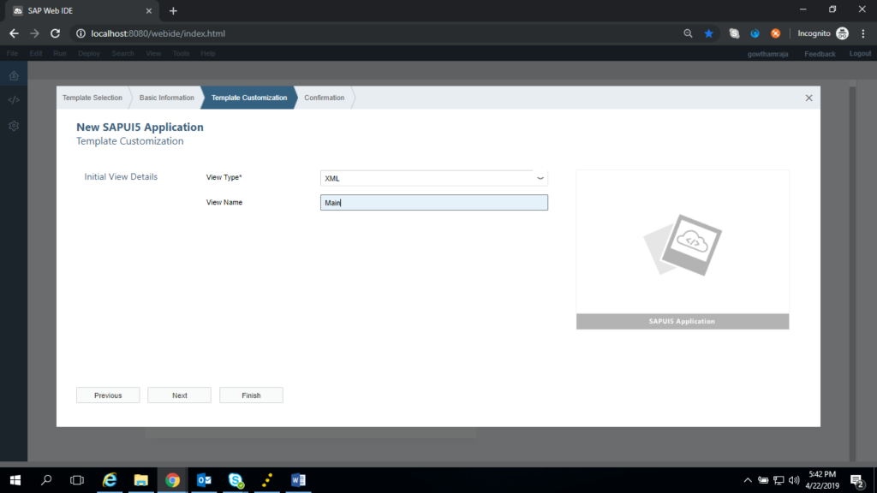Launch Internet Explorer from the taskbar
Image resolution: width=877 pixels, height=493 pixels.
110,480
